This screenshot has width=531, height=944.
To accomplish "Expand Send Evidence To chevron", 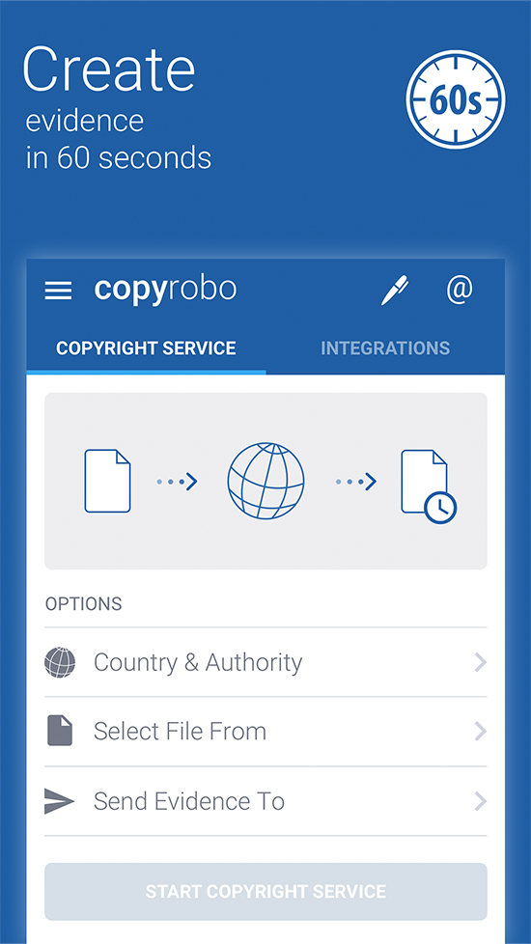I will [x=480, y=801].
